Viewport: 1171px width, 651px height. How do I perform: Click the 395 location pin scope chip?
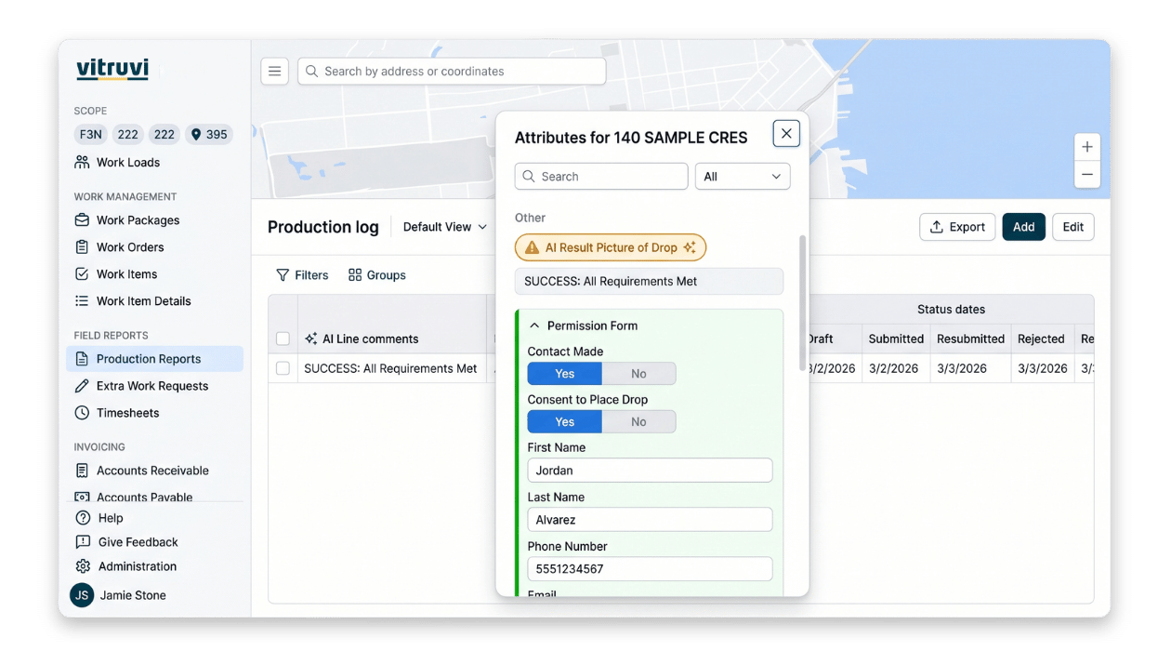(209, 134)
